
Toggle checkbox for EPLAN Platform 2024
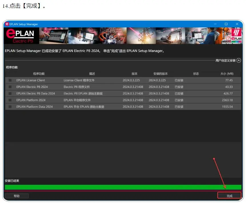coord(10,100)
